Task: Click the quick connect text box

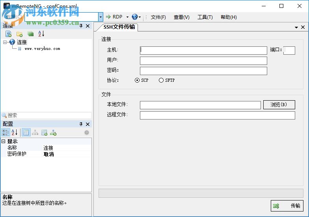Action: [x=61, y=17]
